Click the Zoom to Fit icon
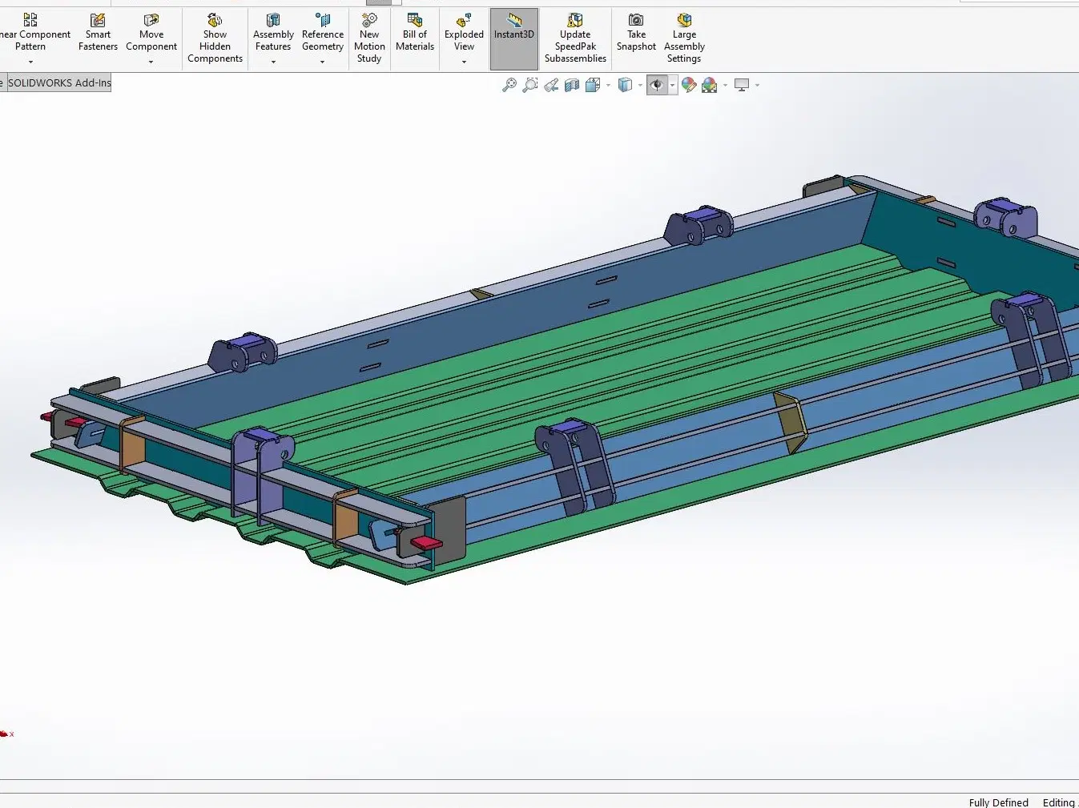This screenshot has width=1079, height=808. (x=509, y=85)
